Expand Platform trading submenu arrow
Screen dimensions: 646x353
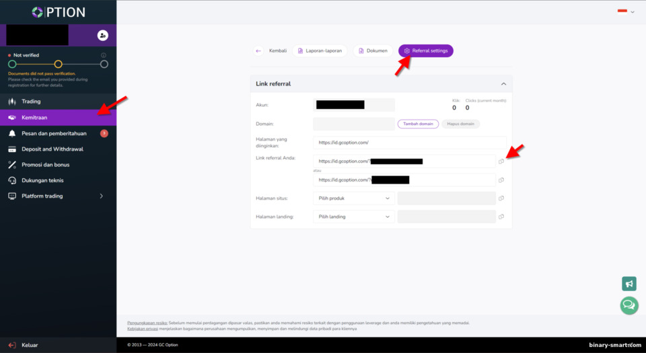(x=102, y=196)
